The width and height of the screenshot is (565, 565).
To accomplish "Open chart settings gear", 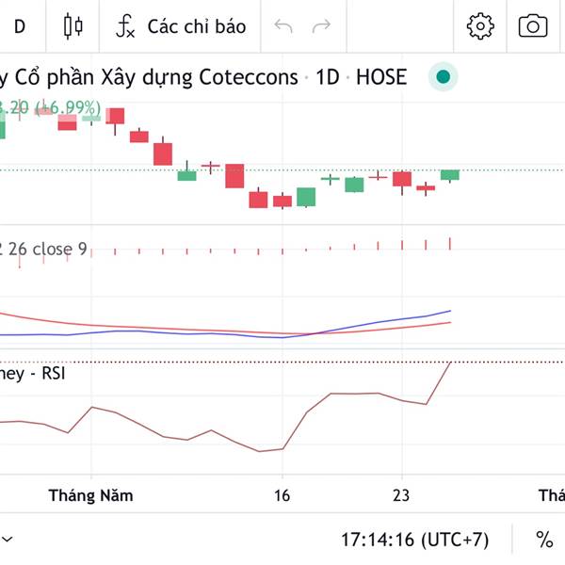I will (x=480, y=26).
